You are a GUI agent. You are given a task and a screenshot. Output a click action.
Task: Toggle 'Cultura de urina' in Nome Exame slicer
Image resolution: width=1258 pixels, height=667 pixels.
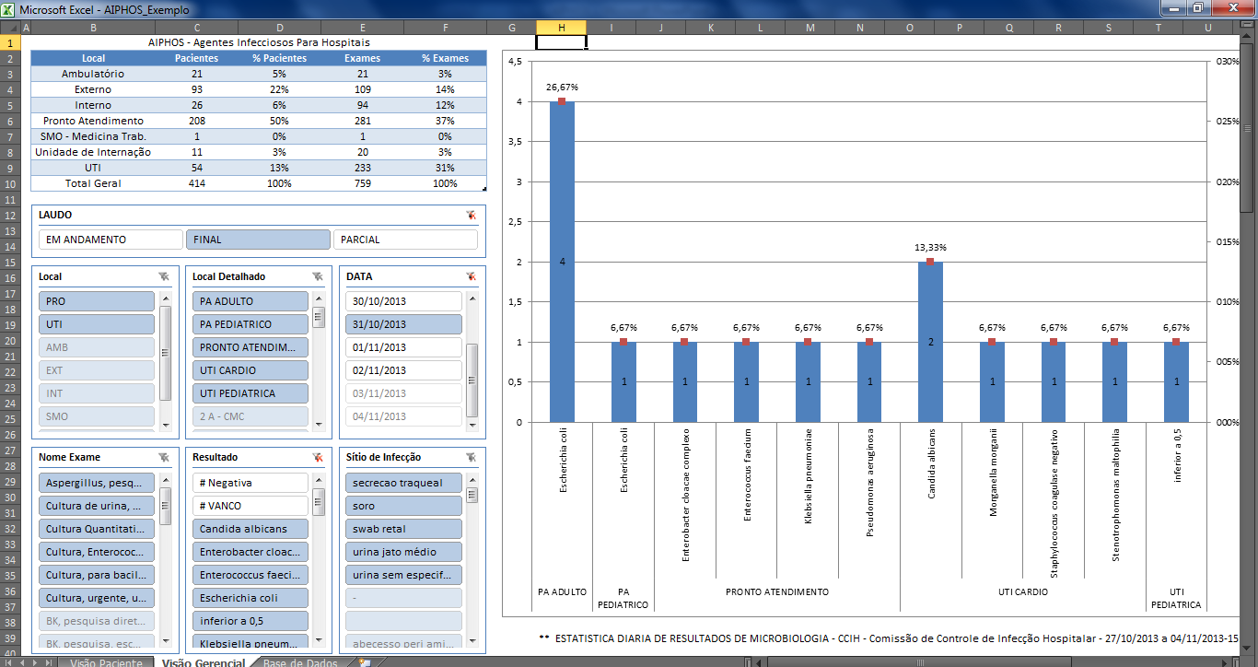point(97,506)
